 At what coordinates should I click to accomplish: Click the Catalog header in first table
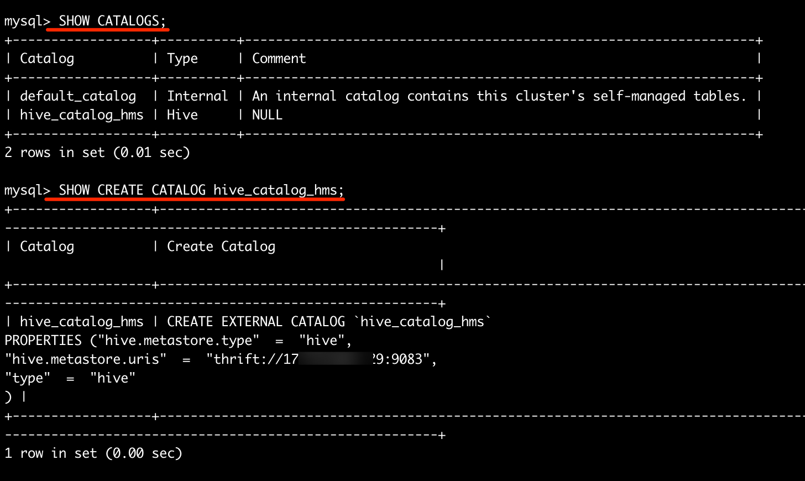click(x=47, y=59)
